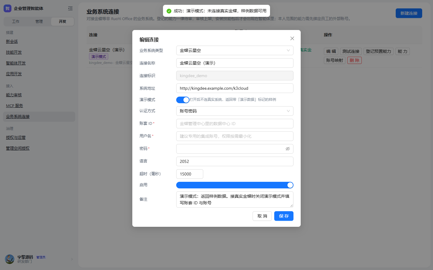Open 授权与运营 page

pos(16,138)
